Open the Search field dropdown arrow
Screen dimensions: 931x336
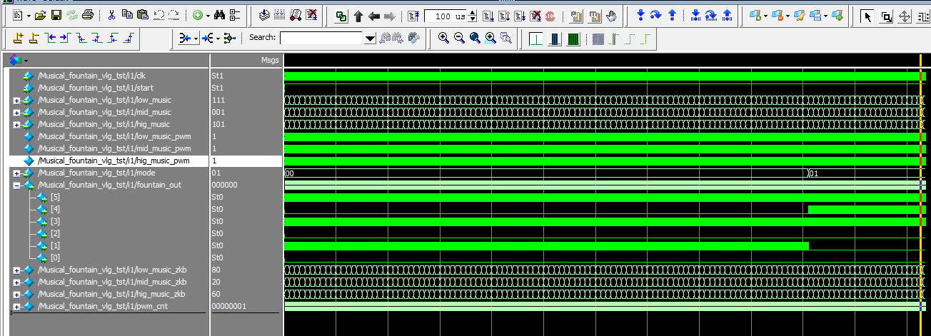[x=370, y=39]
